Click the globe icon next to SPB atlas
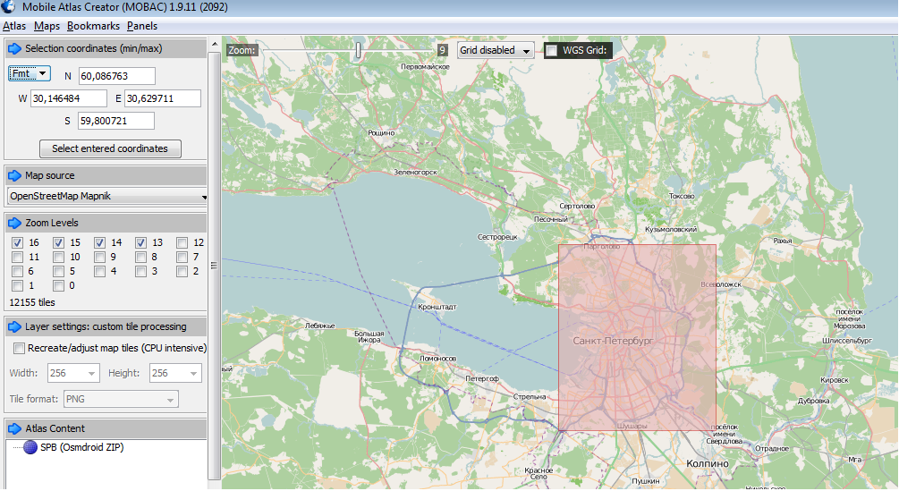Image resolution: width=899 pixels, height=491 pixels. coord(31,447)
